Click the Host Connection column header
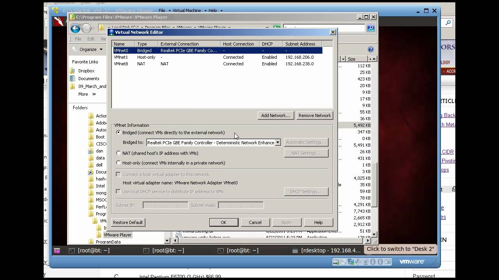 [x=240, y=44]
